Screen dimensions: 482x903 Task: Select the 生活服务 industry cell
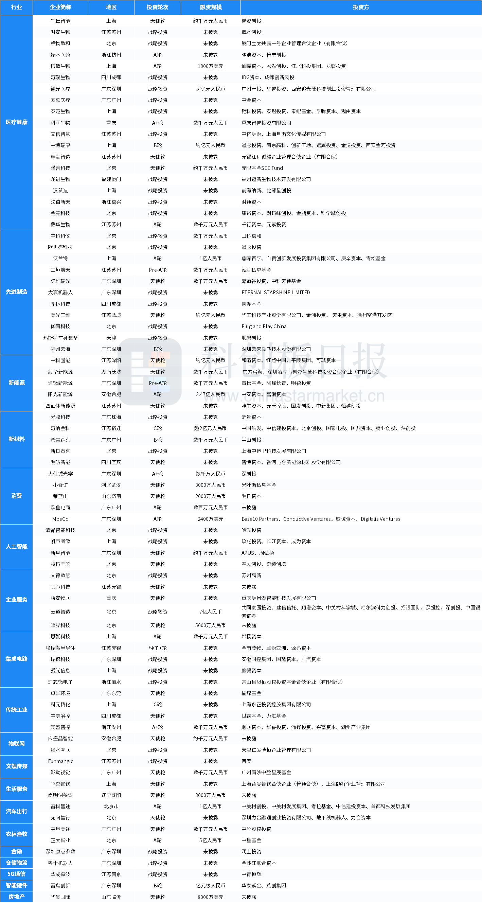click(17, 789)
